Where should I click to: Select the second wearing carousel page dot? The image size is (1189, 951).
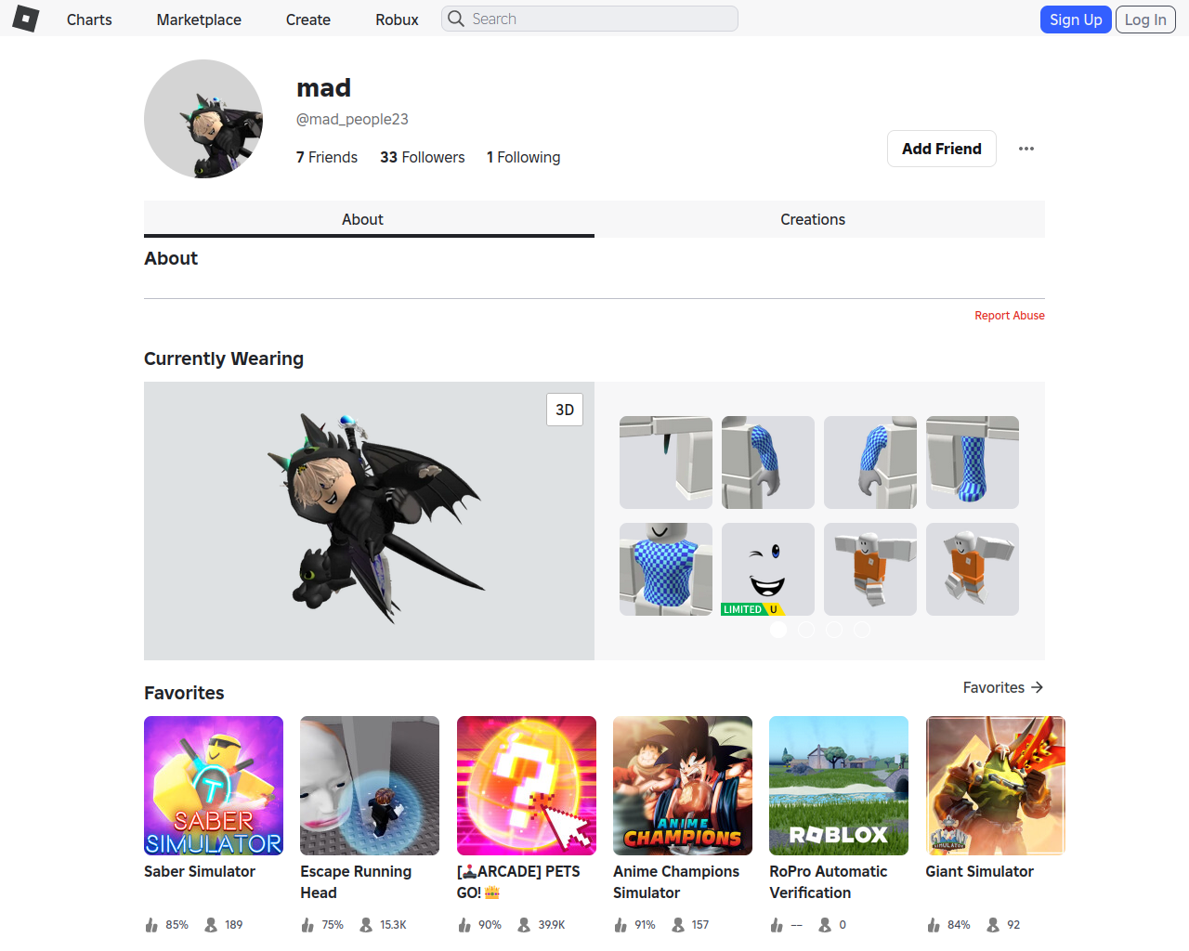[x=806, y=630]
